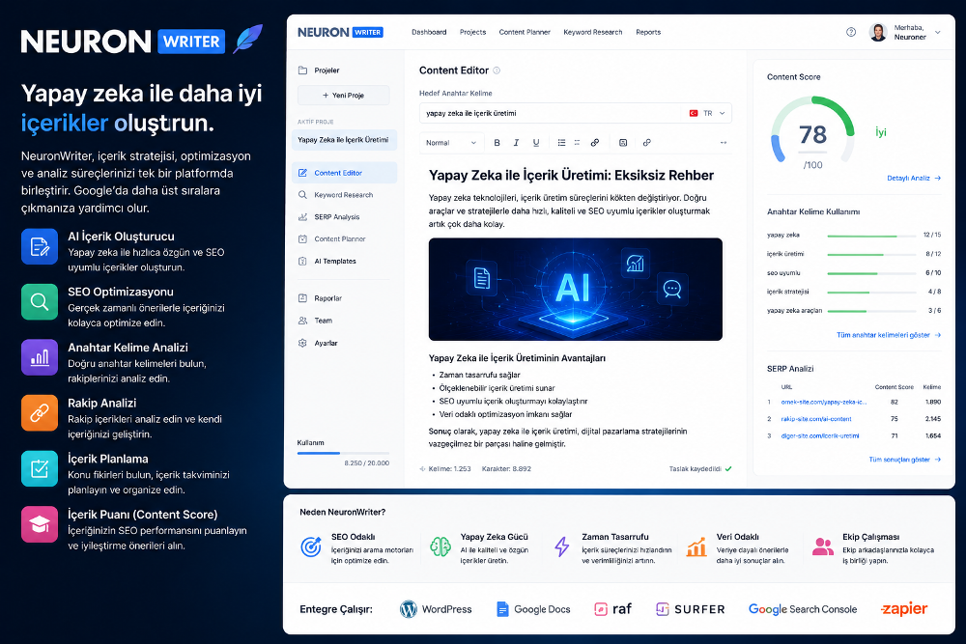This screenshot has width=966, height=644.
Task: Open the Detaylı Analiz link
Action: point(914,178)
